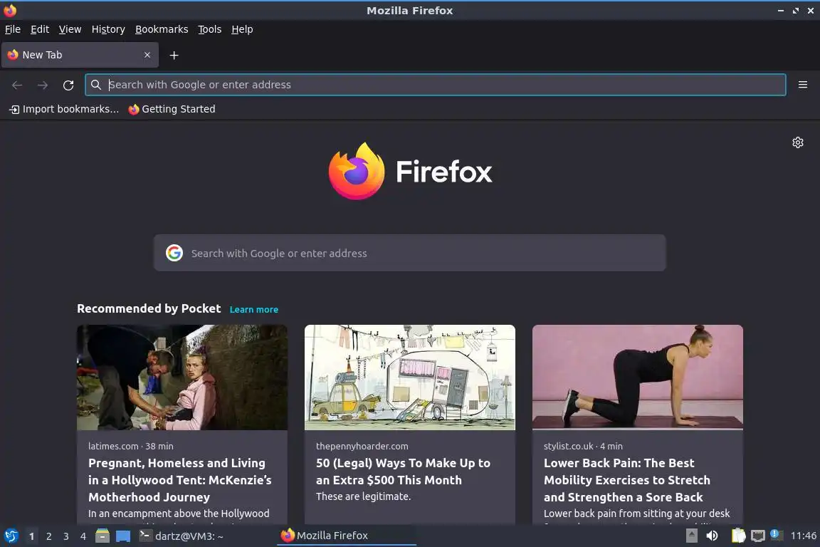Click the thepennyhoarder.com source text
This screenshot has height=547, width=820.
pyautogui.click(x=362, y=446)
